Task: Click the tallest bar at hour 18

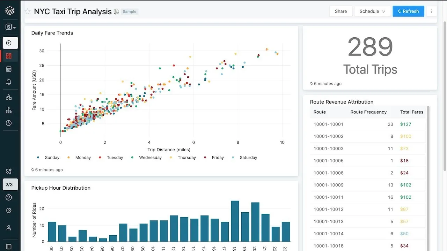Action: 235,221
